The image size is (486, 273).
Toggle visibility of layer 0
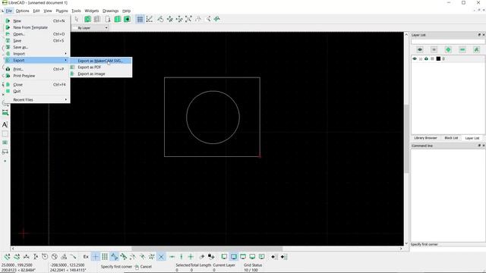(415, 59)
